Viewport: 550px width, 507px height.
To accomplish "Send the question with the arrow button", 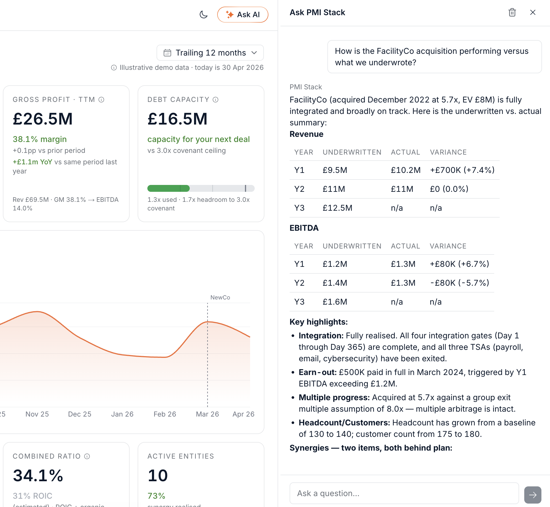I will tap(533, 495).
